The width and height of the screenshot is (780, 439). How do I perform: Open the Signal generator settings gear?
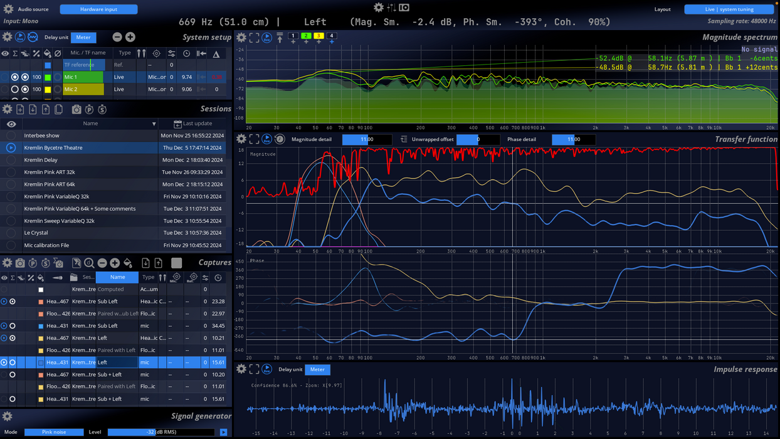(x=6, y=415)
